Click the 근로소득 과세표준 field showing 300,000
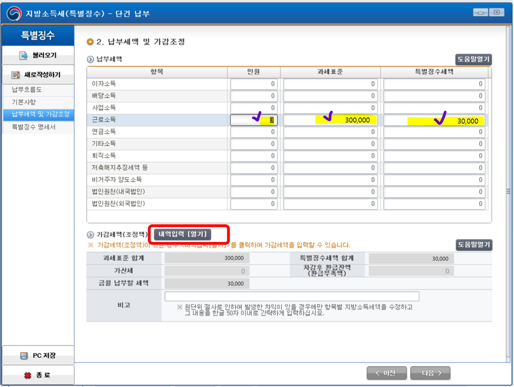The image size is (514, 387). click(x=330, y=120)
